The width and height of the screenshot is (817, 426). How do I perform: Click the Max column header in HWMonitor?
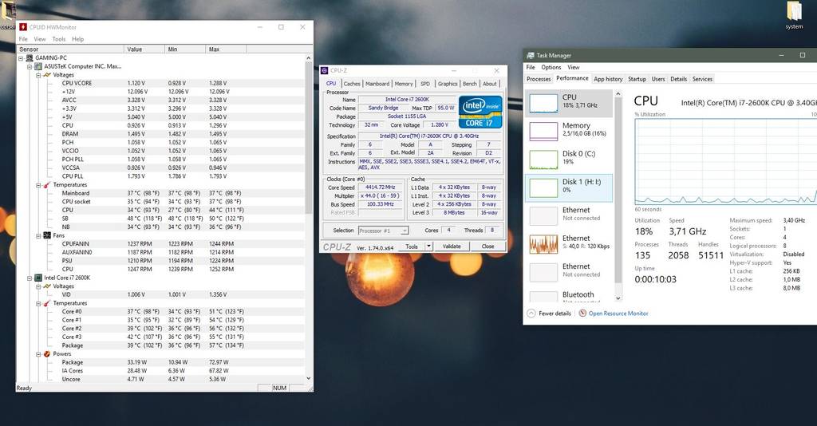[226, 49]
